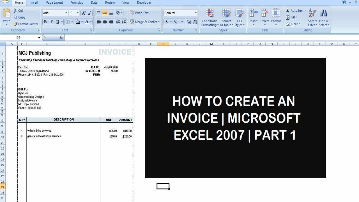Image resolution: width=359 pixels, height=202 pixels.
Task: Click the Orientation text rotation icon
Action: (118, 13)
